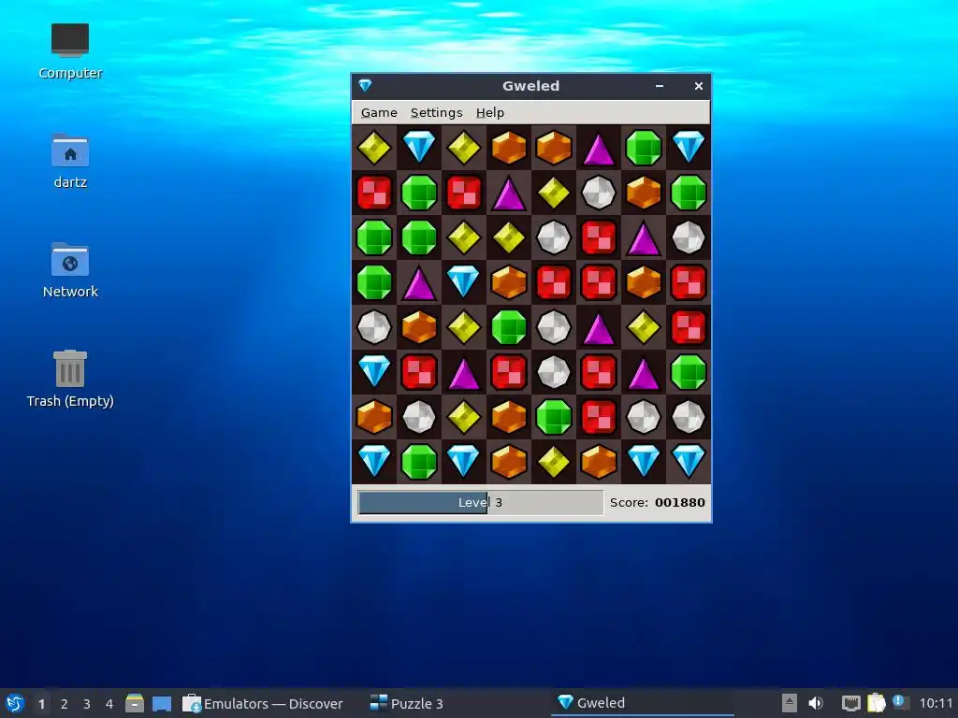This screenshot has height=718, width=958.
Task: Minimize the Gweled window
Action: 660,86
